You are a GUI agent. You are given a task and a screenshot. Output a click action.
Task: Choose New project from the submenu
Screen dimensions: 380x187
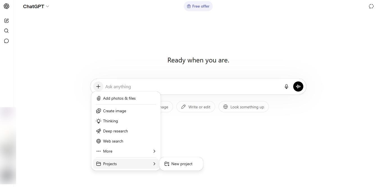[181, 164]
